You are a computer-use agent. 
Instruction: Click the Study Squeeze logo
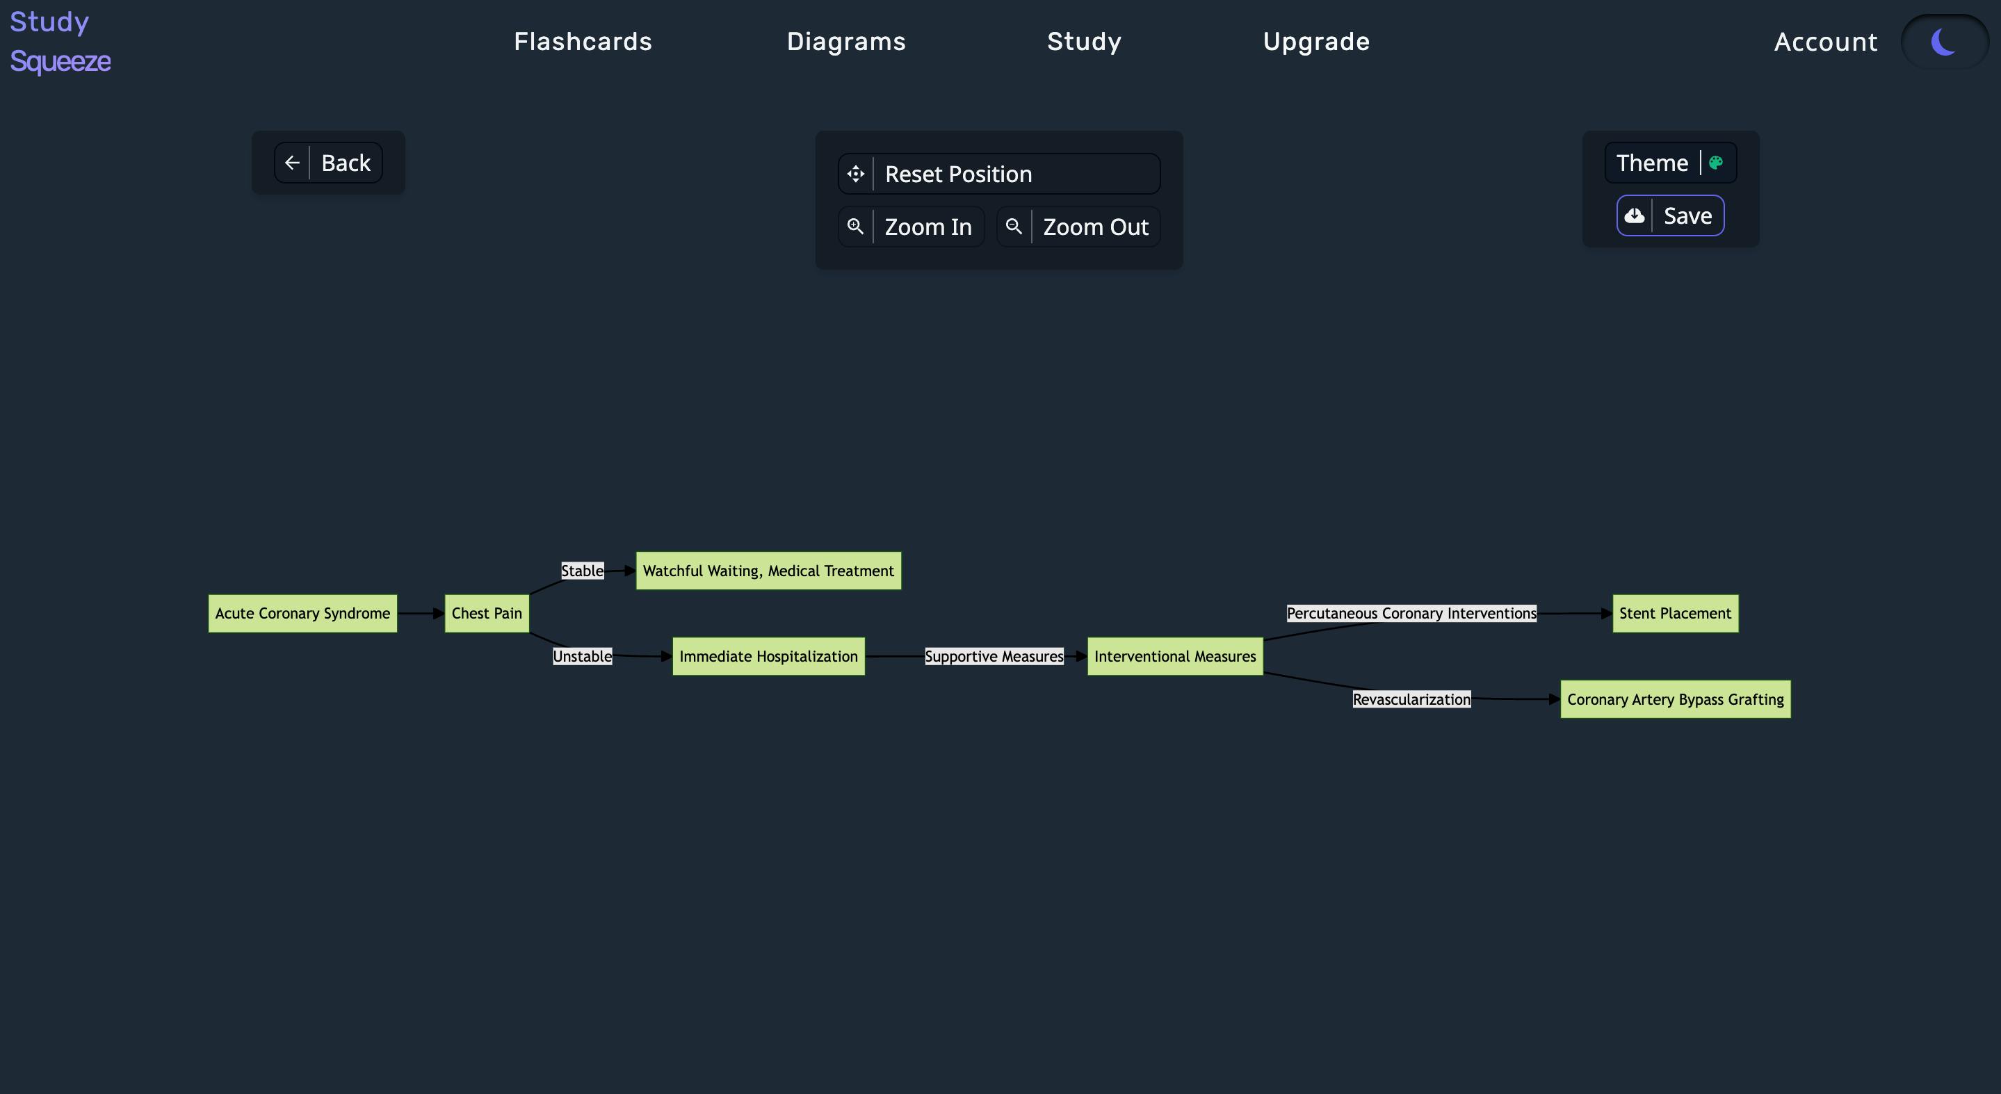pyautogui.click(x=60, y=41)
